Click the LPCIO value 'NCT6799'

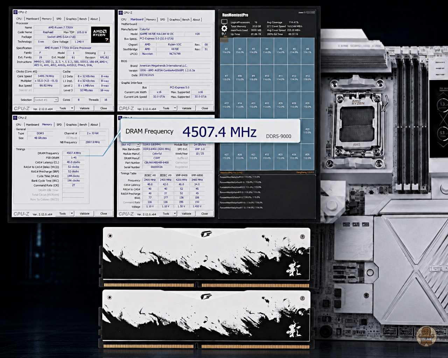(x=175, y=54)
